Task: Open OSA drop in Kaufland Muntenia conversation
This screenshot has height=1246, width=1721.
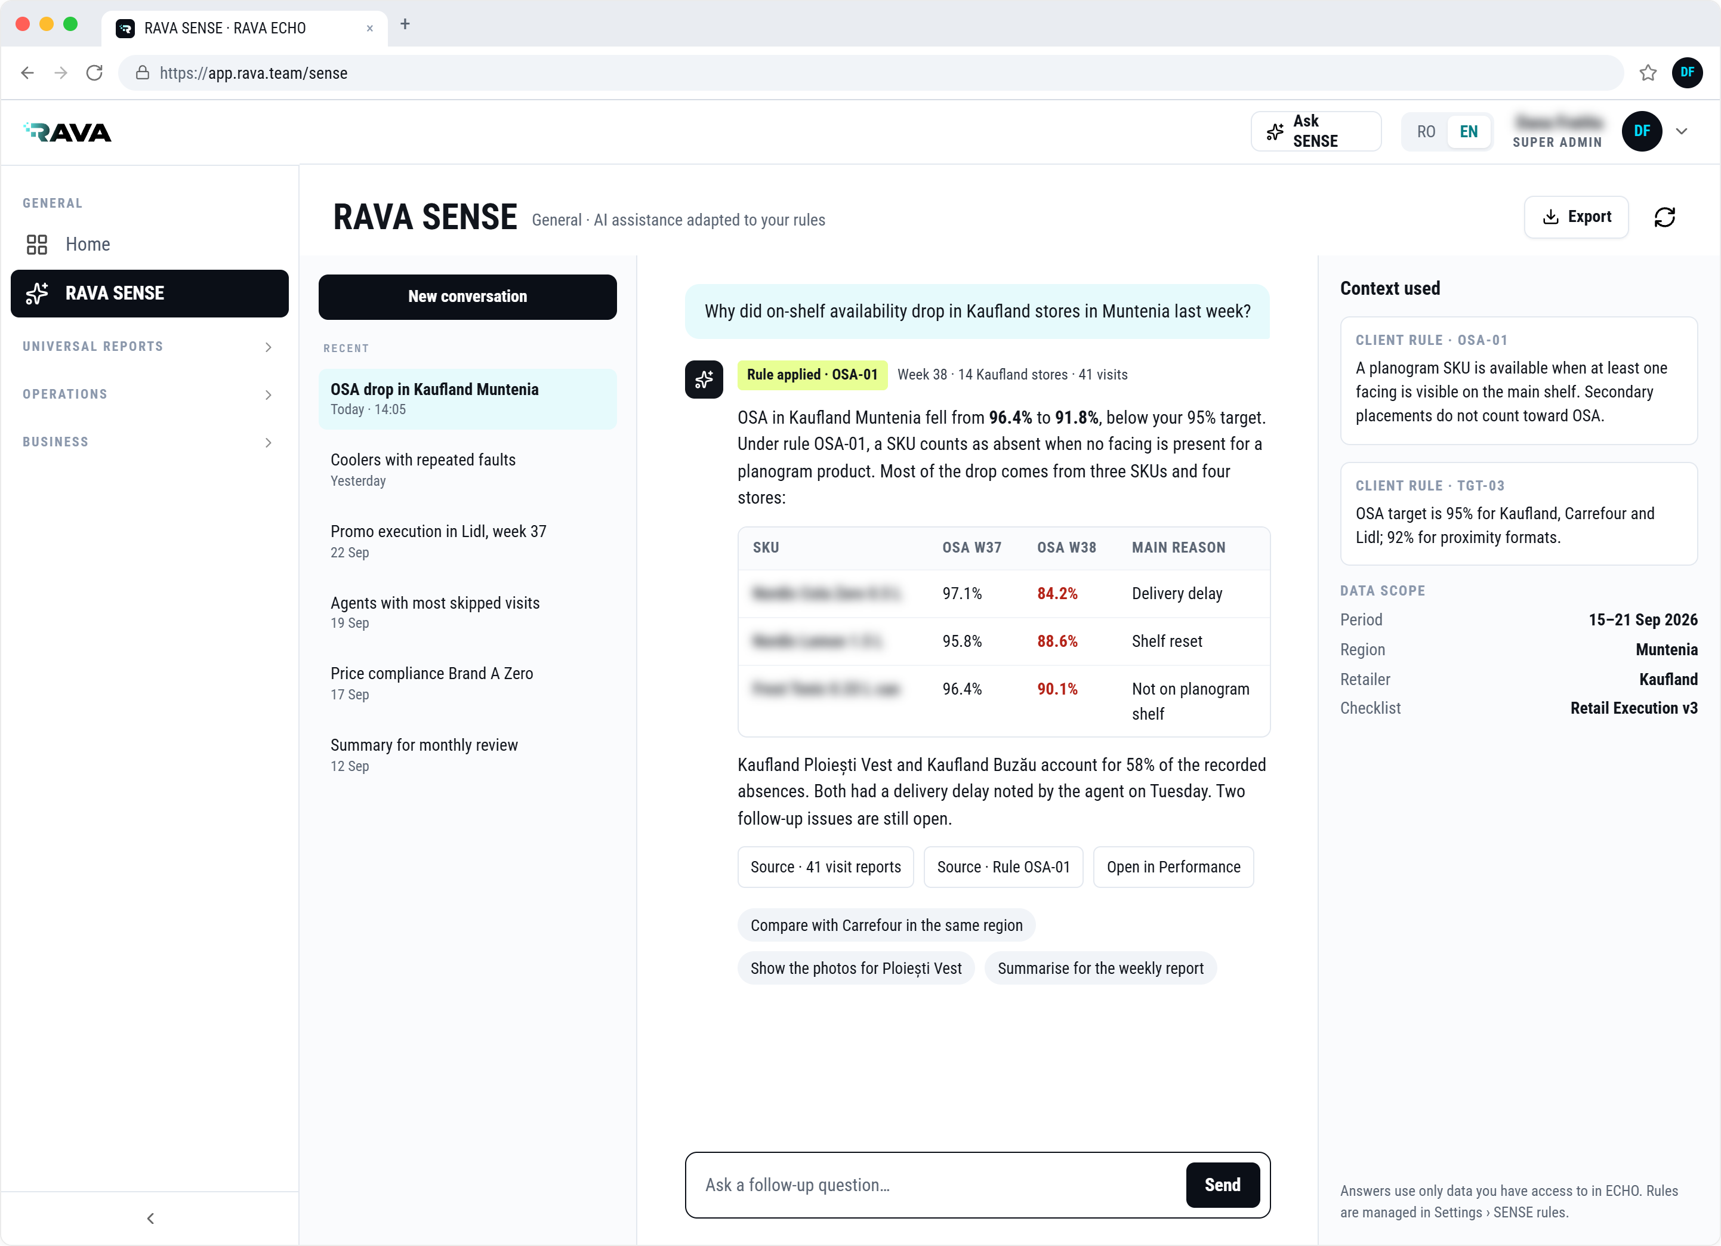Action: (x=467, y=399)
